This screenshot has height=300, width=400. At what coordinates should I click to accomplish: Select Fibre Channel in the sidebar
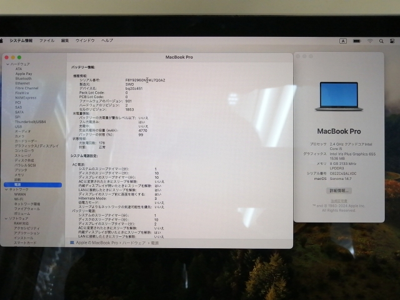click(x=27, y=88)
